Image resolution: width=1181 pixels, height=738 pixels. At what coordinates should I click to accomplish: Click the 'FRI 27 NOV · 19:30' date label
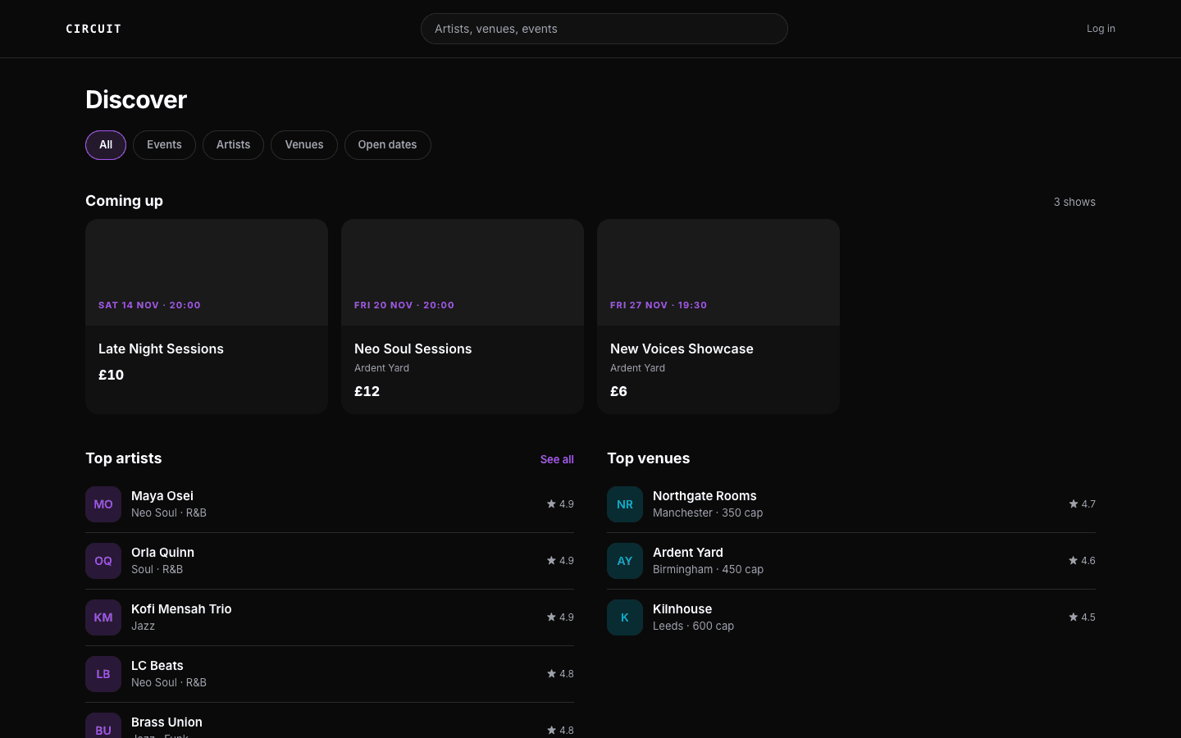[x=659, y=305]
